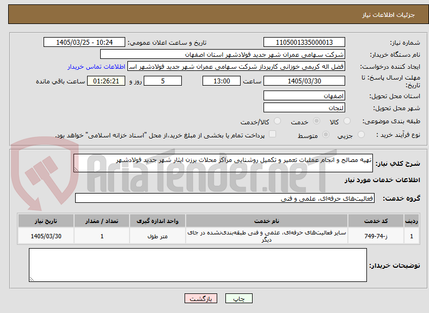Select the کالا radio button

[347, 121]
